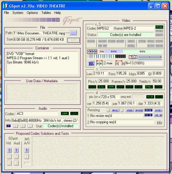Click the 4:3 indicator beside seq ext
The image size is (172, 174).
coord(150,97)
